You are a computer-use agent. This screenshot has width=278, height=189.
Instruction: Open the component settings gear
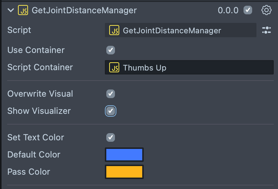pyautogui.click(x=266, y=10)
